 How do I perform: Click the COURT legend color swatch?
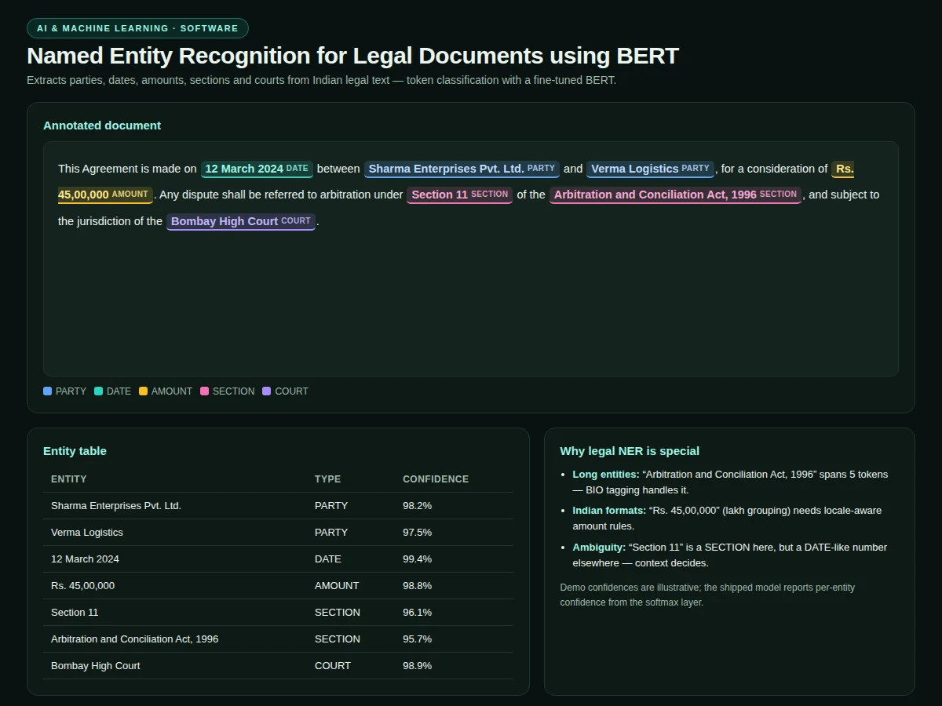[267, 391]
